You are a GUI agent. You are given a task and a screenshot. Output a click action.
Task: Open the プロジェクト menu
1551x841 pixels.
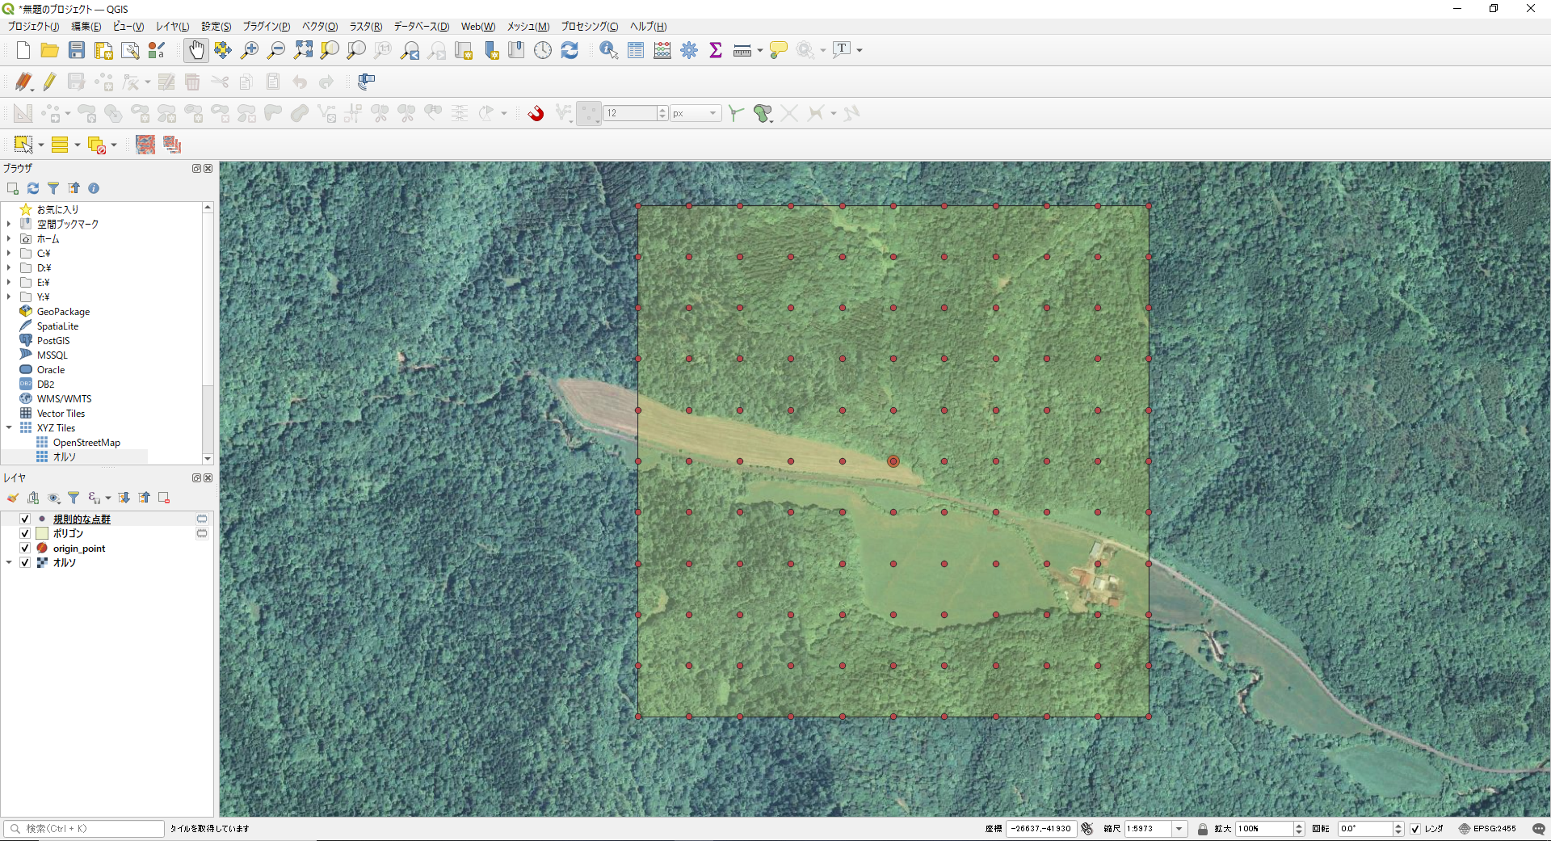[x=33, y=27]
